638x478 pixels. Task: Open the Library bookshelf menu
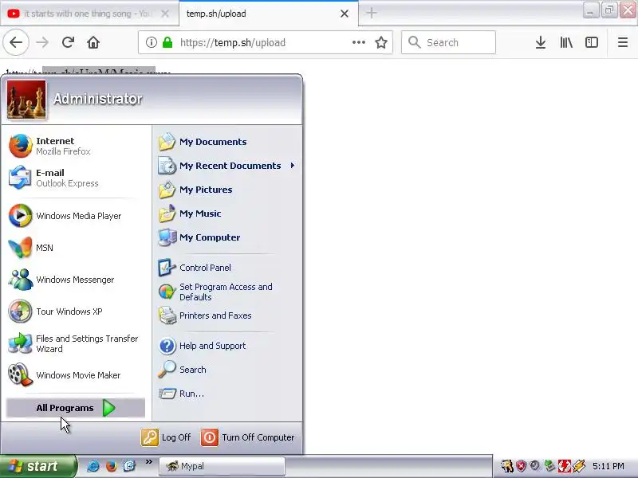[566, 42]
